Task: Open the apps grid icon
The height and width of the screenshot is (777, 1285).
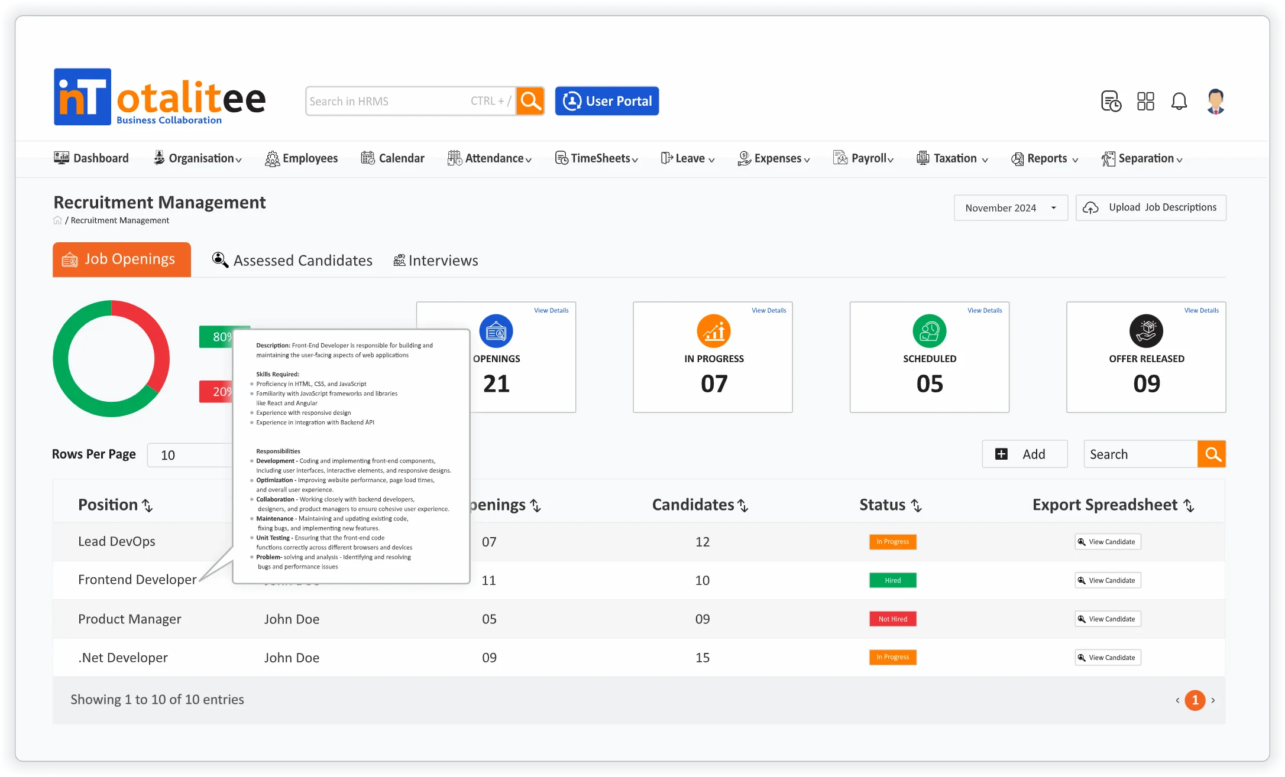Action: (1145, 101)
